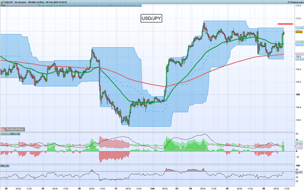Click the pink moving average value tag on axis
Viewport: 304px width, 190px height.
pyautogui.click(x=300, y=54)
